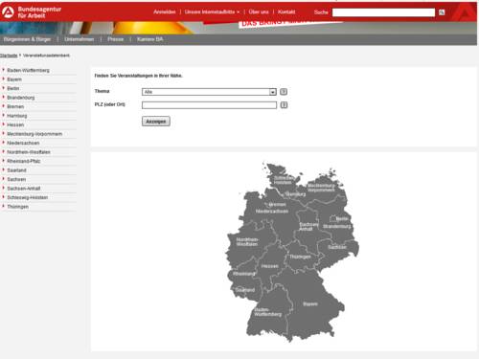Click help icon next to PLZ field
This screenshot has width=479, height=359.
click(284, 105)
